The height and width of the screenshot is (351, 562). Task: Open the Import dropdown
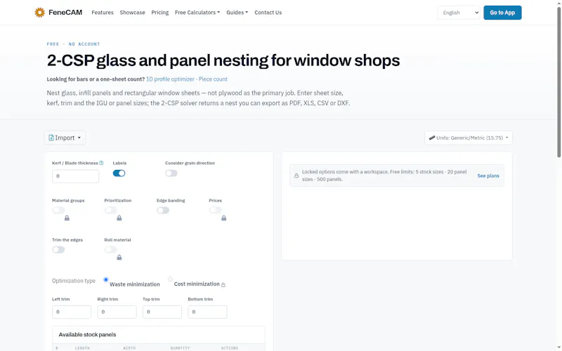pos(65,138)
